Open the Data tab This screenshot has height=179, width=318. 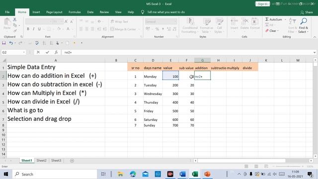[90, 12]
